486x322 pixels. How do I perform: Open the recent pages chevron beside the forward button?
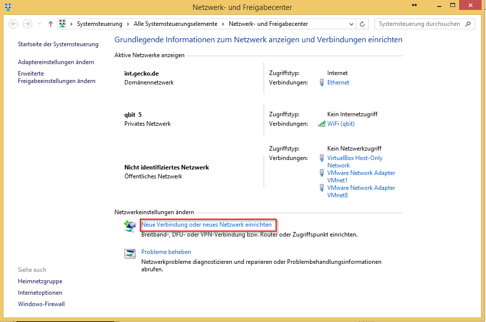[x=39, y=23]
